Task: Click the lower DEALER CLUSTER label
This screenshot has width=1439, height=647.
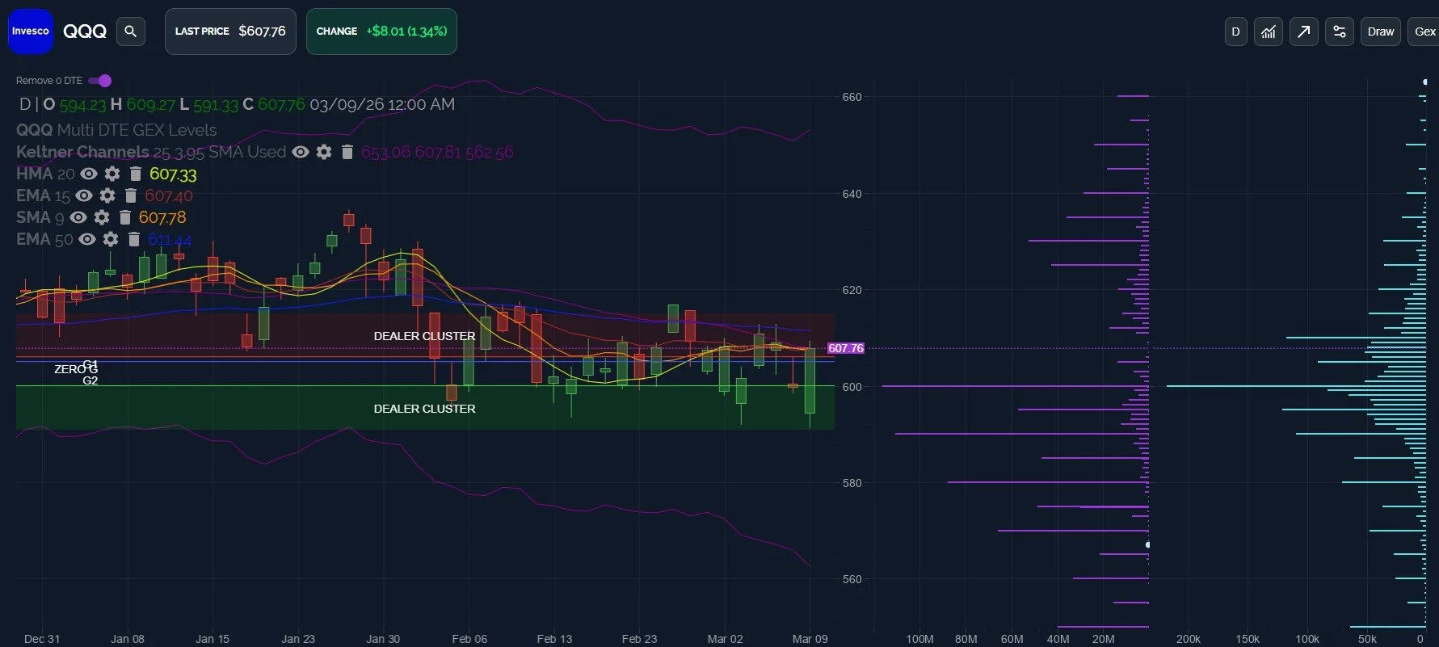Action: pyautogui.click(x=424, y=409)
